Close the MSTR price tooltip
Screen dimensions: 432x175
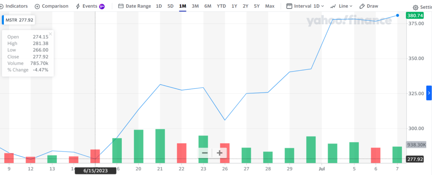click(50, 34)
